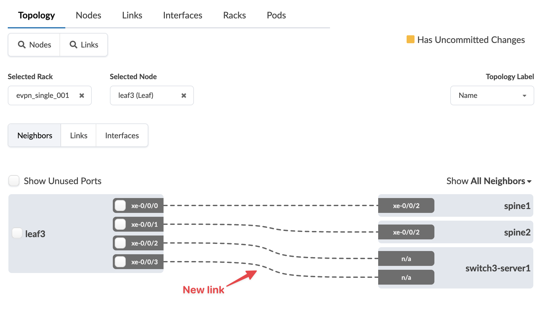Click the Nodes search magnifier icon

pyautogui.click(x=22, y=45)
